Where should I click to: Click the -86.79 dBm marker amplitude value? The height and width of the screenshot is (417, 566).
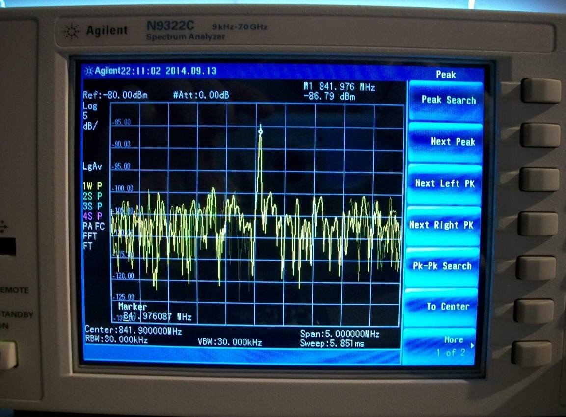[329, 97]
